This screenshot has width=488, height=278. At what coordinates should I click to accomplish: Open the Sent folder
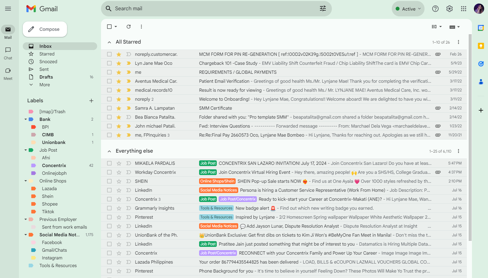pos(60,69)
